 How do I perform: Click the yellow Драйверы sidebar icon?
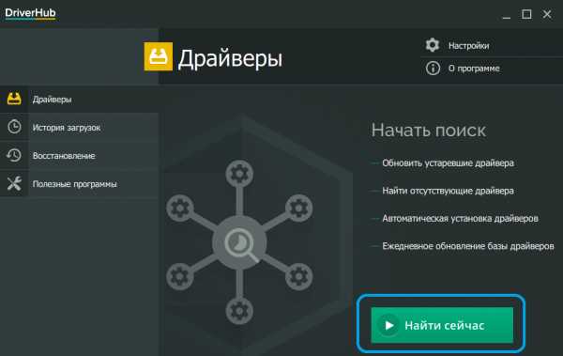click(x=14, y=99)
